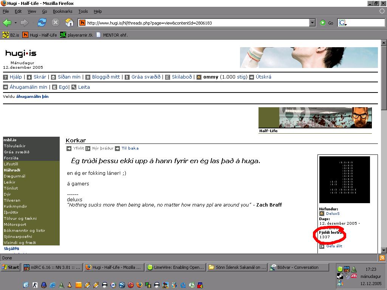This screenshot has width=387, height=290.
Task: Click the top banner advertisement image
Action: tap(309, 57)
